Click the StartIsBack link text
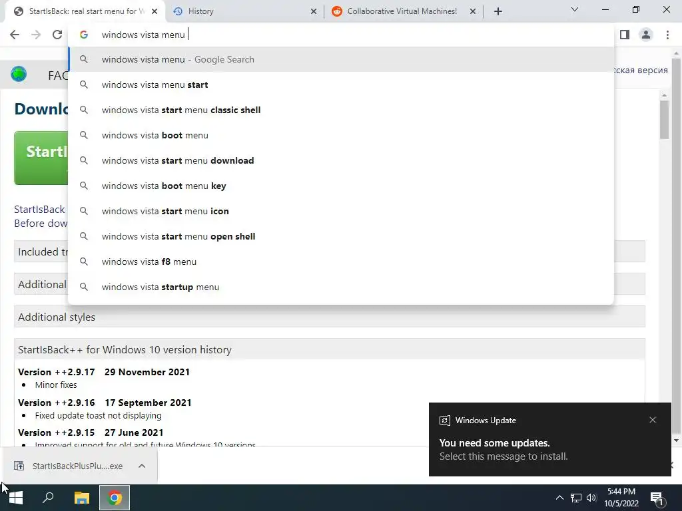The image size is (682, 511). pyautogui.click(x=39, y=210)
